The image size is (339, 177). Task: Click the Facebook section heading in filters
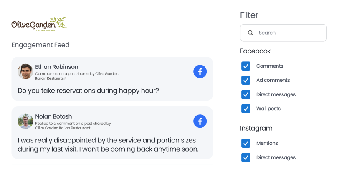[x=255, y=51]
